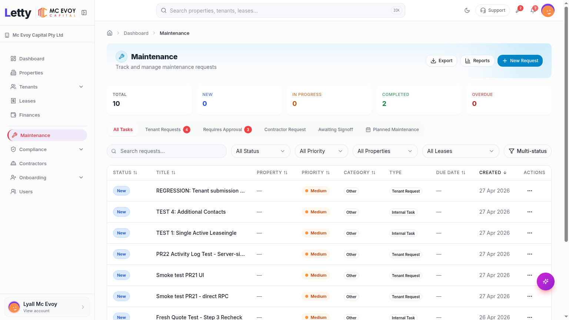Focus the Search requests field
569x320 pixels.
click(x=167, y=151)
